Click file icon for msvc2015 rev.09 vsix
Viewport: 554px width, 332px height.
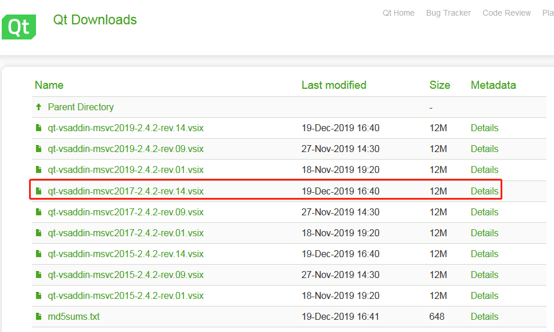coord(39,275)
